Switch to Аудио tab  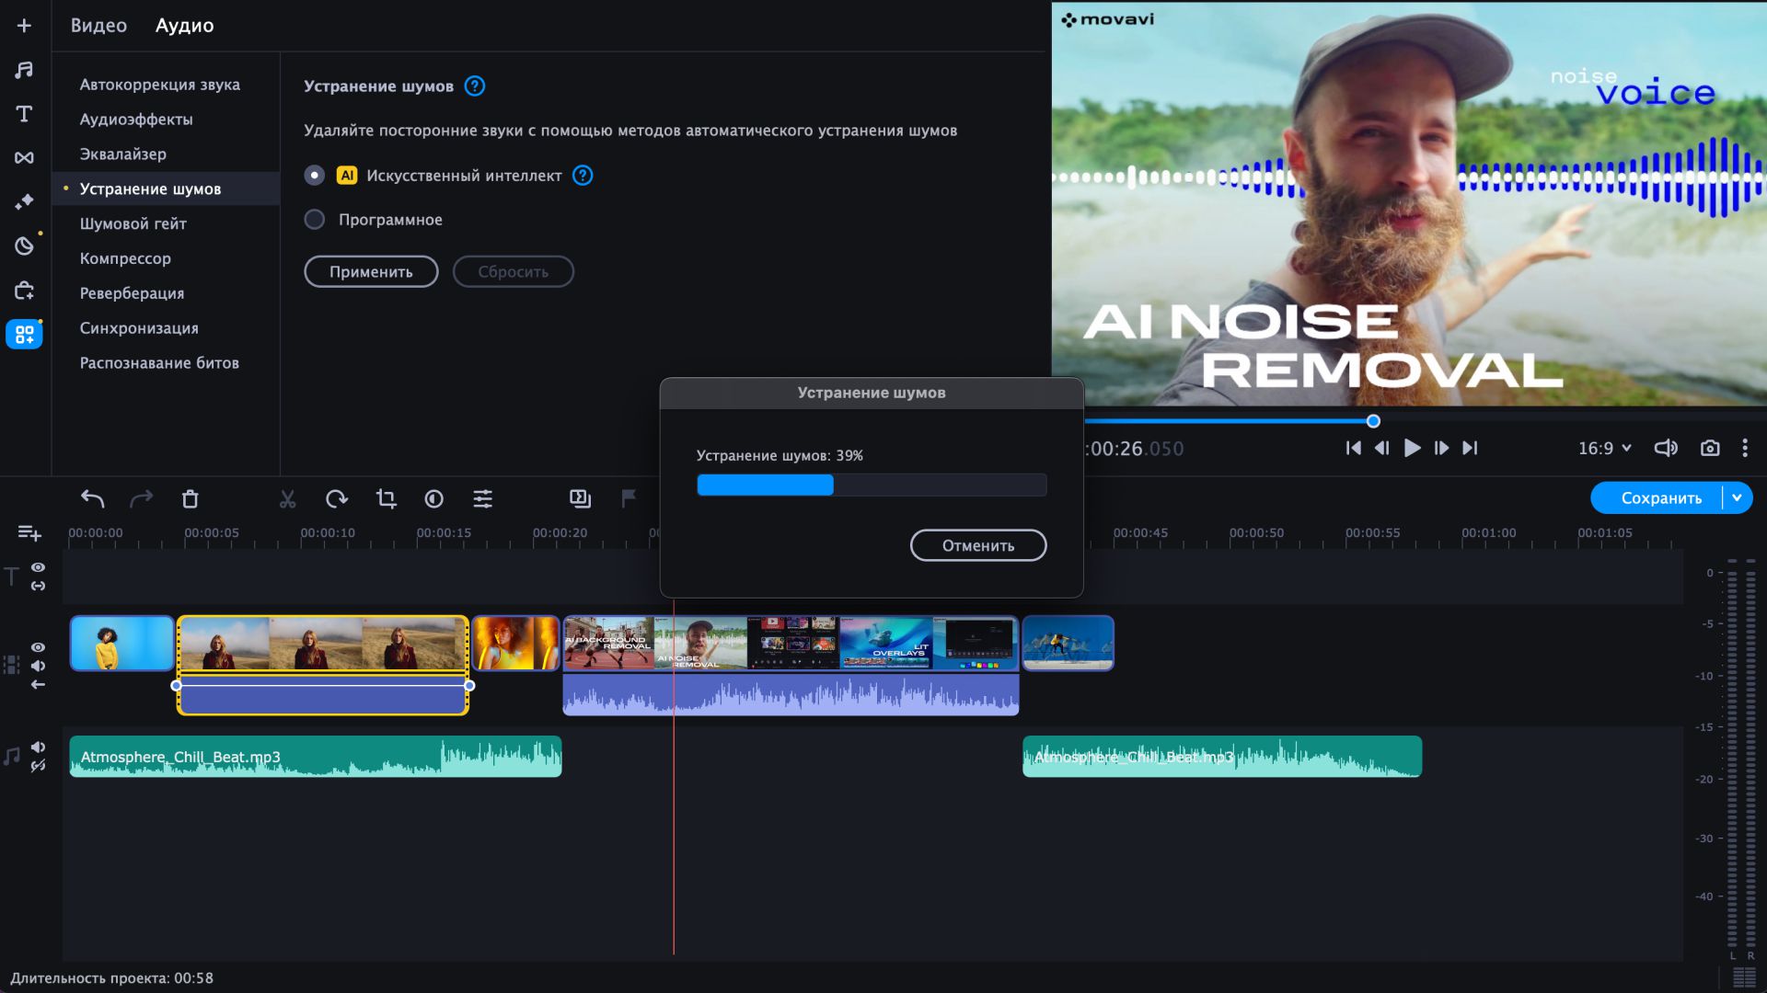pos(184,24)
